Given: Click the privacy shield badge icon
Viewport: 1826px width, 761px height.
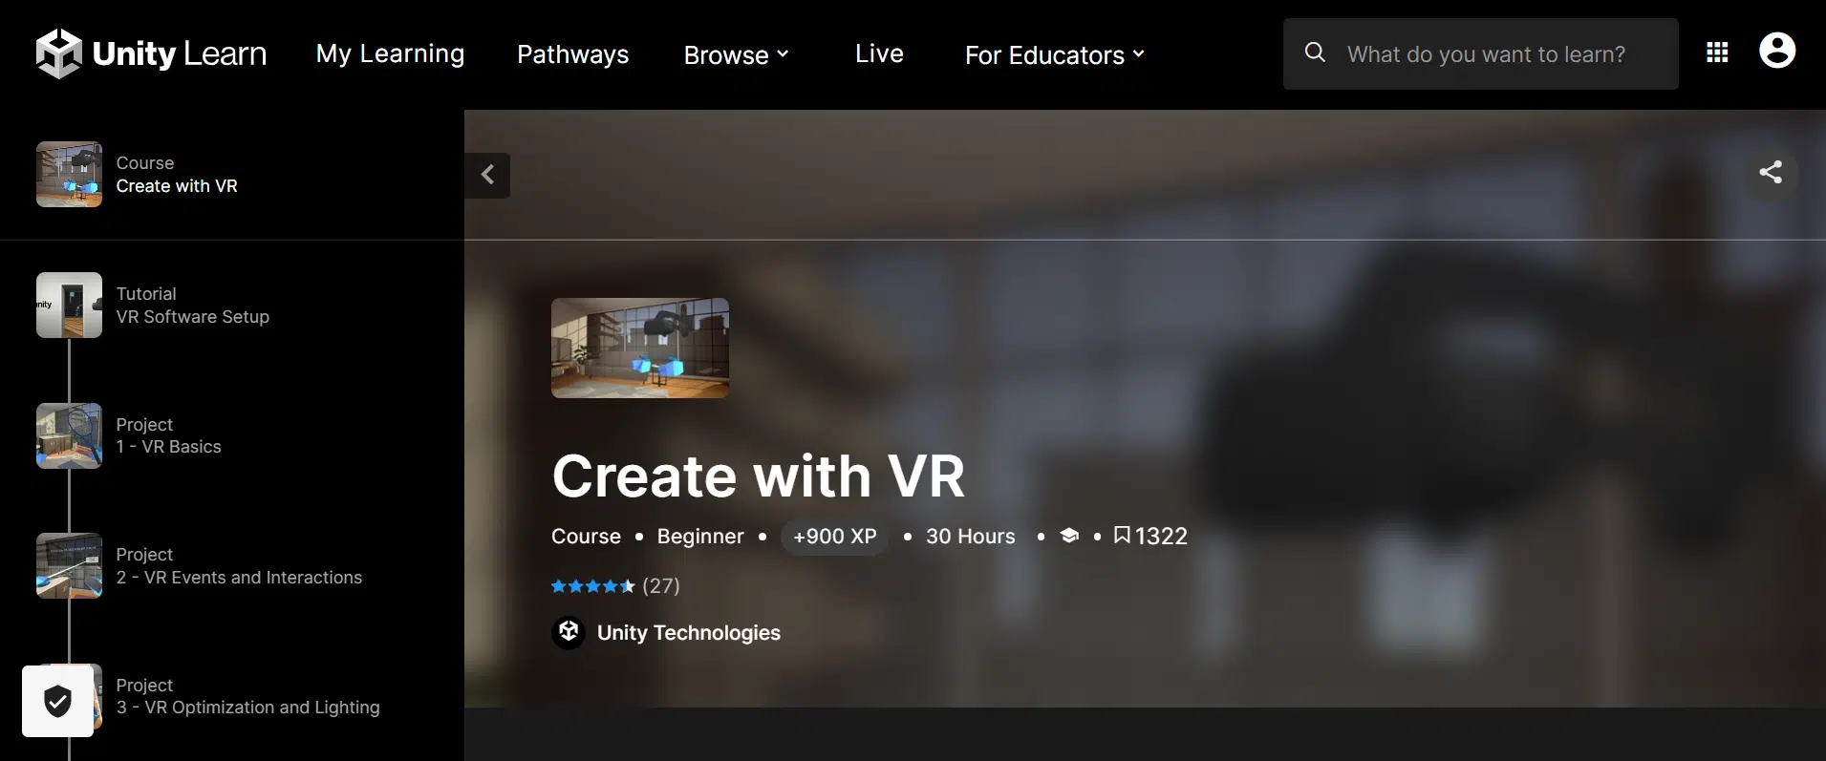Looking at the screenshot, I should [58, 701].
